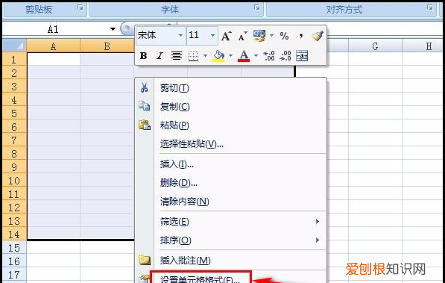The image size is (445, 283).
Task: Apply yellow fill color bucket
Action: [x=218, y=56]
